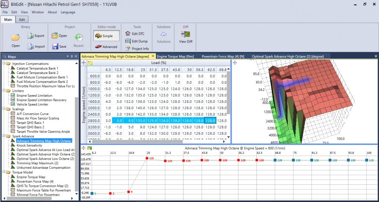Import a binary file

[36, 46]
